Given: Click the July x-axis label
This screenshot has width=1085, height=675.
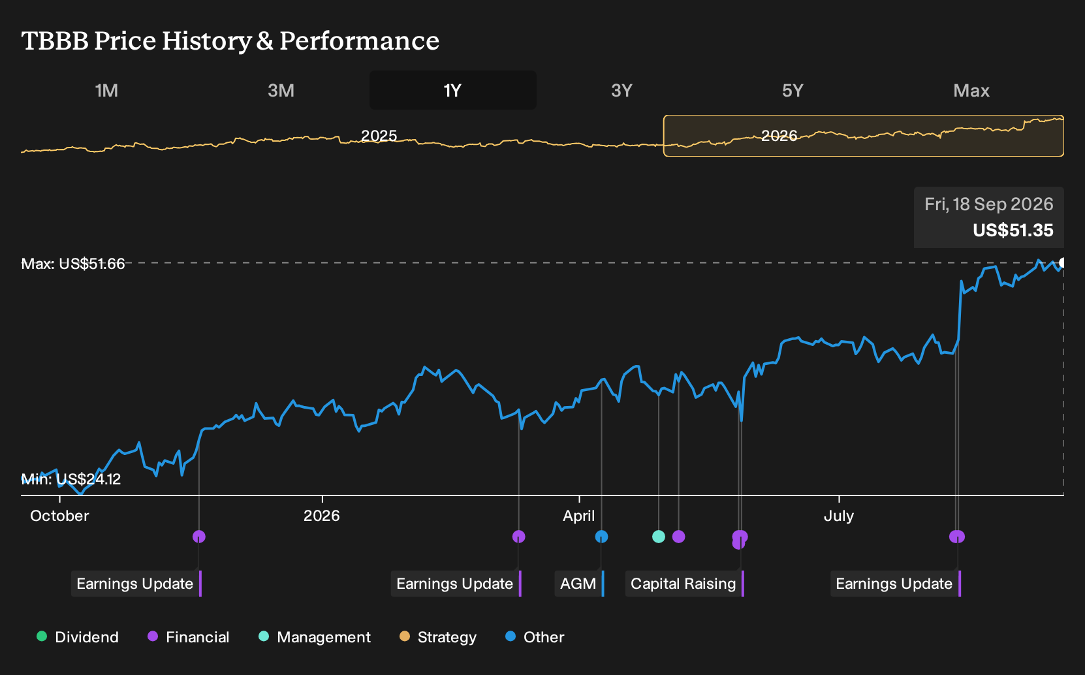Looking at the screenshot, I should [x=839, y=516].
